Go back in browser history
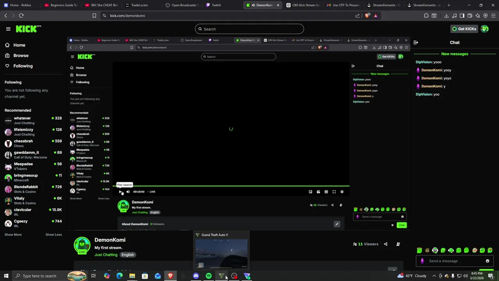Viewport: 499px width, 281px height. [5, 16]
